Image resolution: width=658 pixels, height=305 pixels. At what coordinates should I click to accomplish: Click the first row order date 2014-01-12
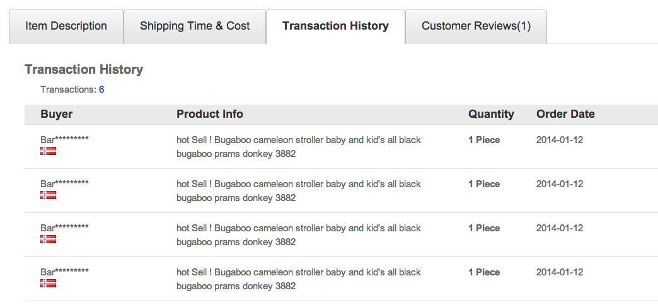click(x=560, y=140)
